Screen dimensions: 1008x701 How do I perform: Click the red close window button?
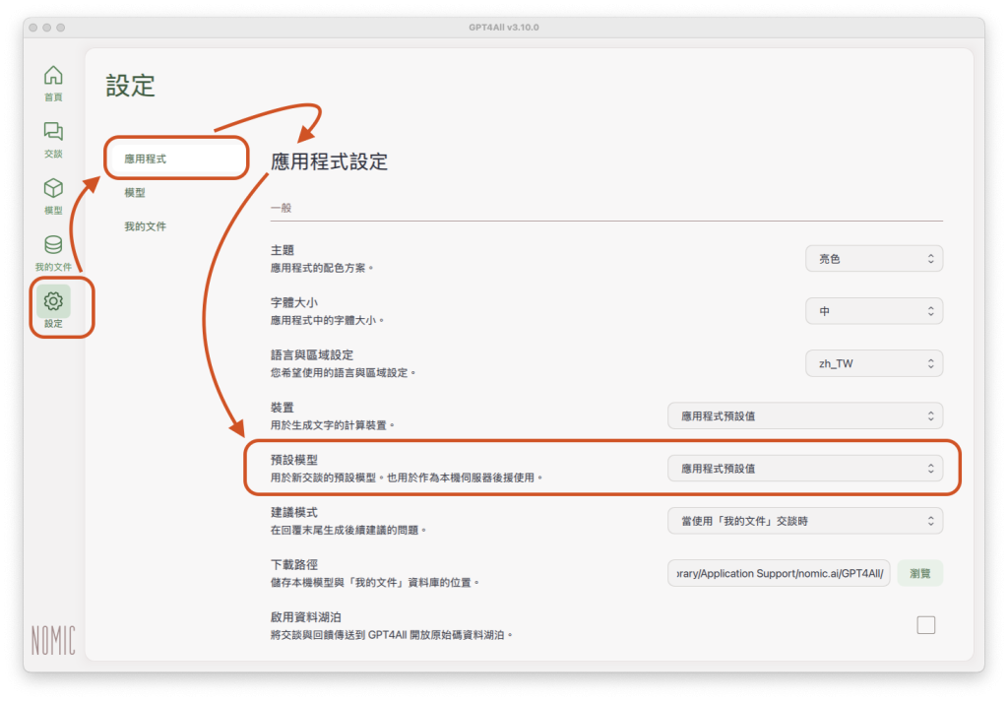pyautogui.click(x=33, y=28)
